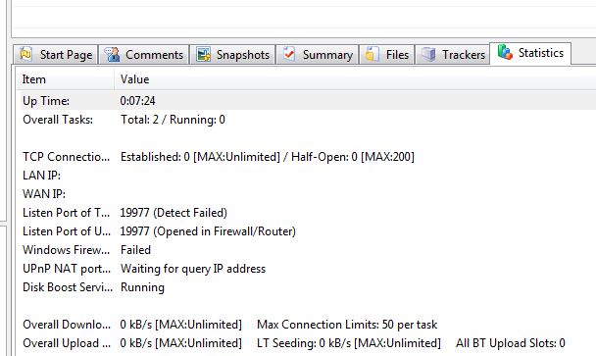Screen dimensions: 596x356
Task: Switch to the Comments tab
Action: (x=144, y=54)
